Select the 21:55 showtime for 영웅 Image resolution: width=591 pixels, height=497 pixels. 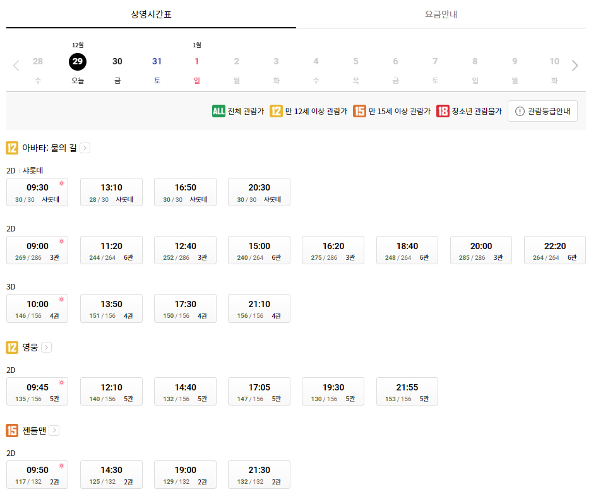407,391
